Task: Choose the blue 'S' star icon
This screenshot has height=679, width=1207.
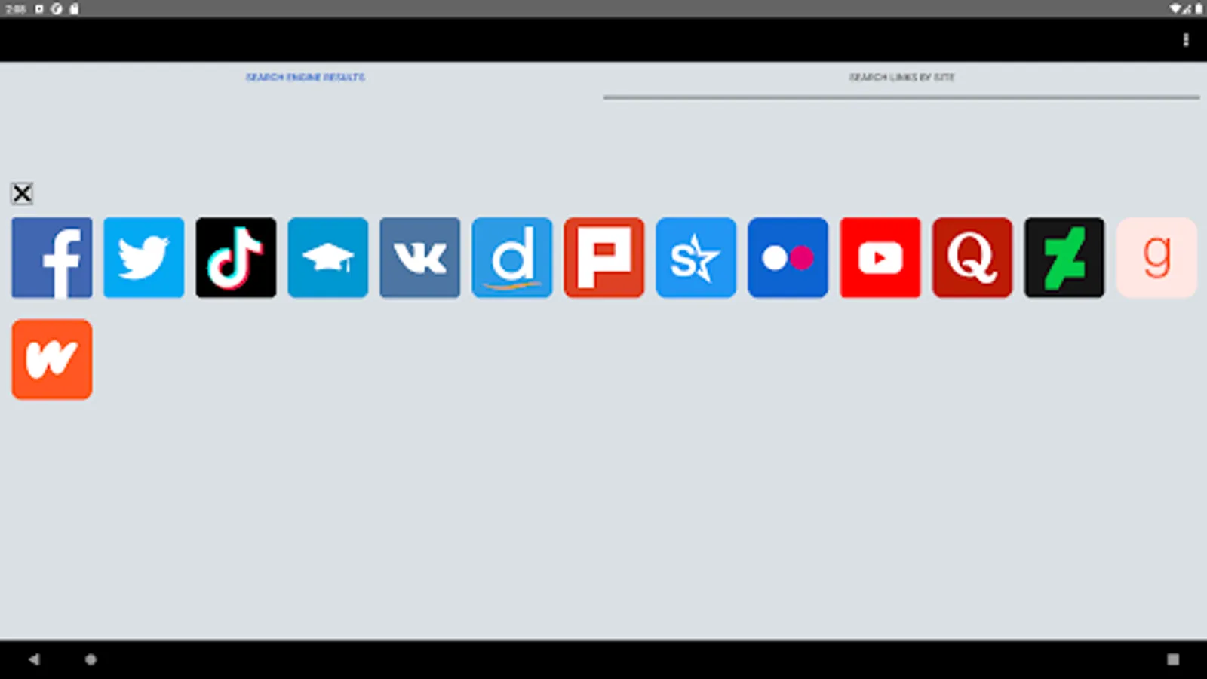Action: (696, 258)
